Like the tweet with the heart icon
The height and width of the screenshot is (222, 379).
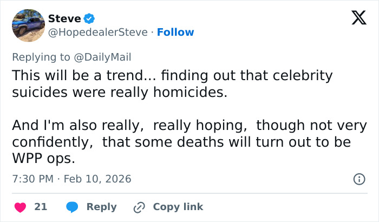coord(20,207)
